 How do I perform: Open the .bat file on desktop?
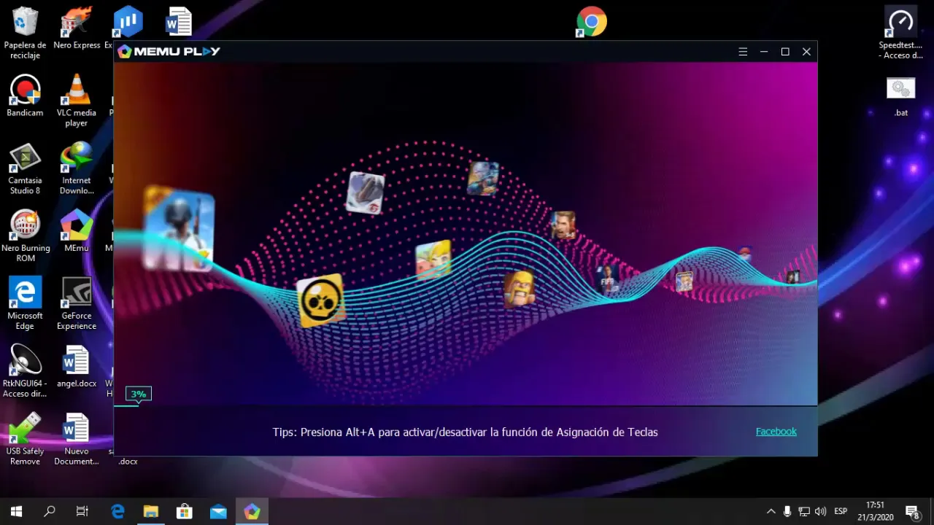point(900,97)
